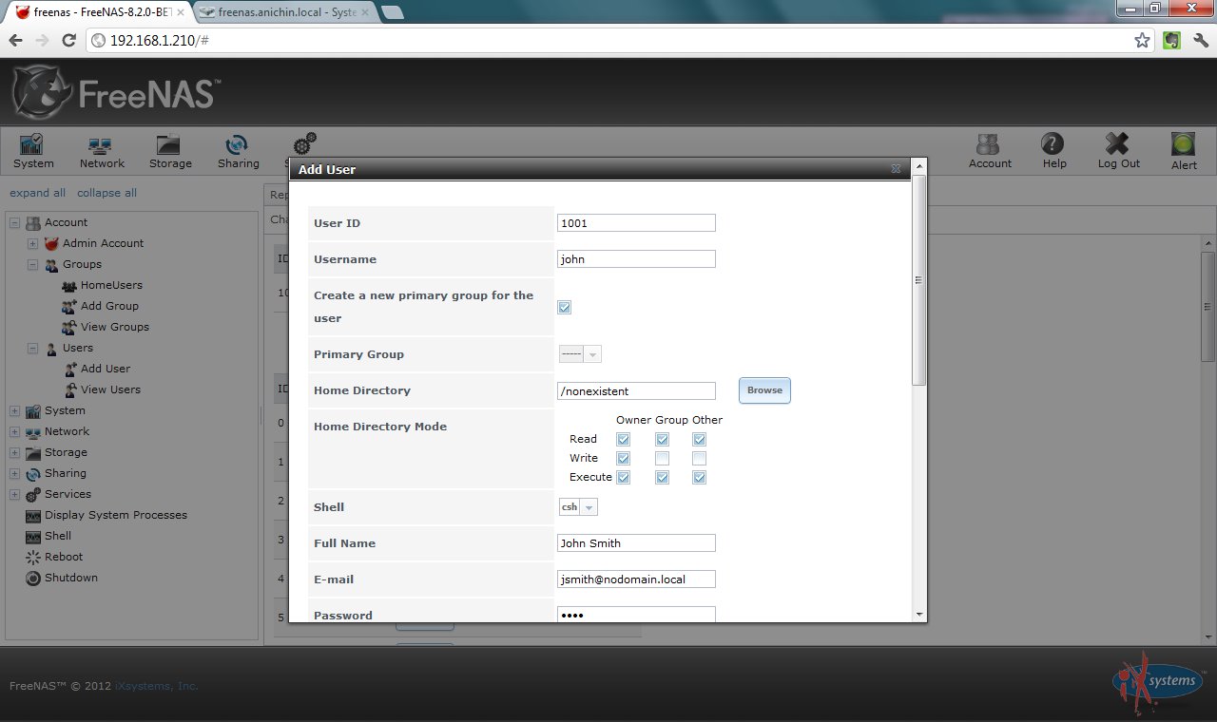
Task: Click the Log Out icon
Action: tap(1118, 150)
